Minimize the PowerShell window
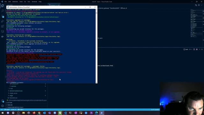 [x=85, y=7]
